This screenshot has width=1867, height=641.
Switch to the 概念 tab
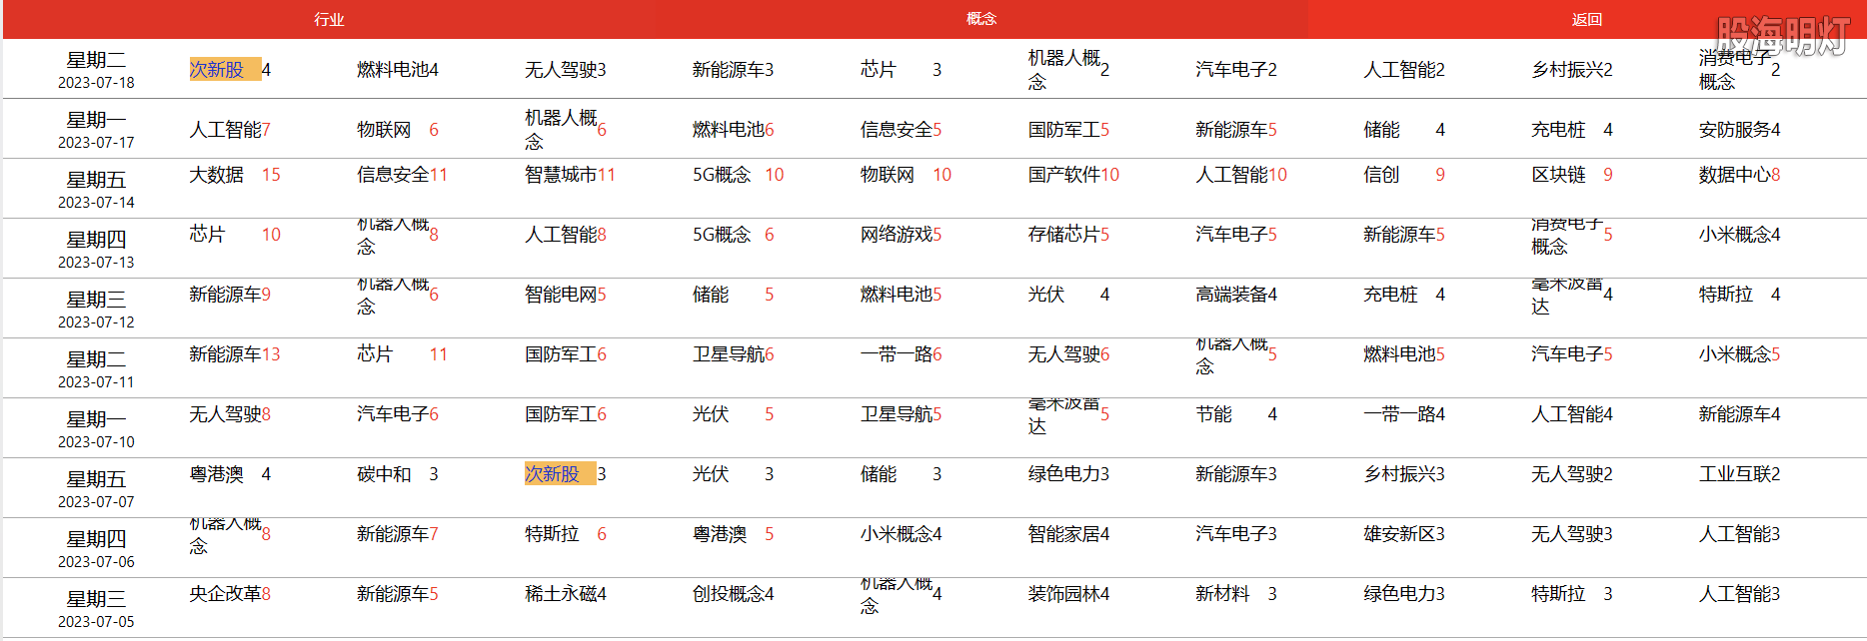point(980,19)
